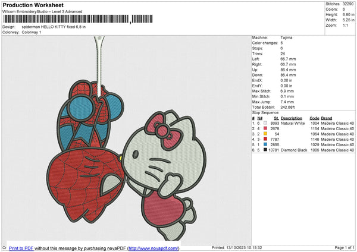
Task: Click the Code column header
Action: (x=314, y=118)
